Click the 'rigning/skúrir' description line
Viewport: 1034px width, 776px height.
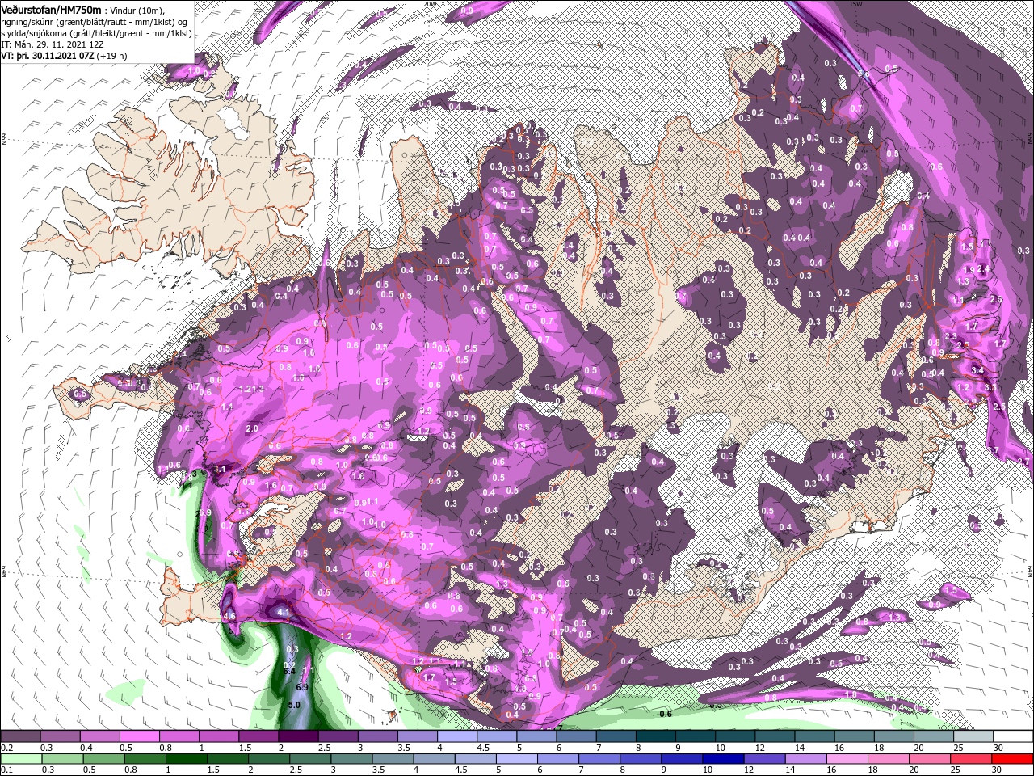(94, 21)
